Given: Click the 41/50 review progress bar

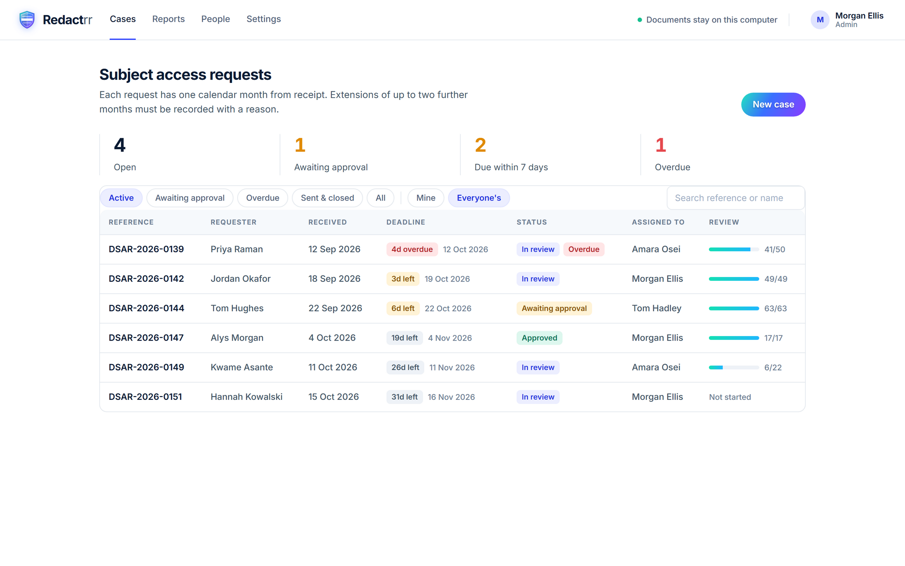Looking at the screenshot, I should 734,249.
